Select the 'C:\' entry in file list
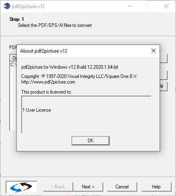Image resolution: width=176 pixels, height=196 pixels. 14,65
